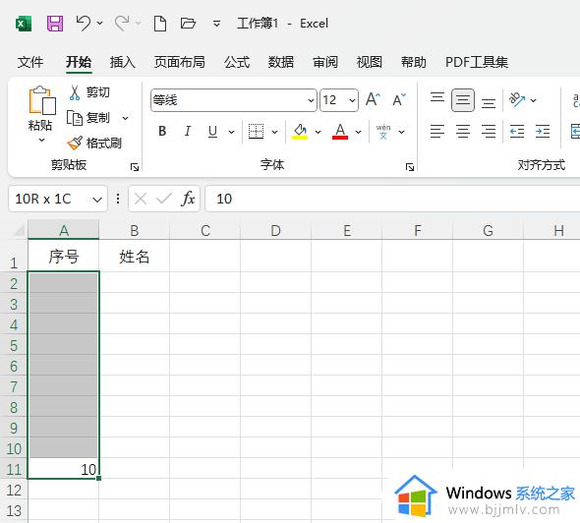Open the undo history dropdown arrow

tap(100, 24)
